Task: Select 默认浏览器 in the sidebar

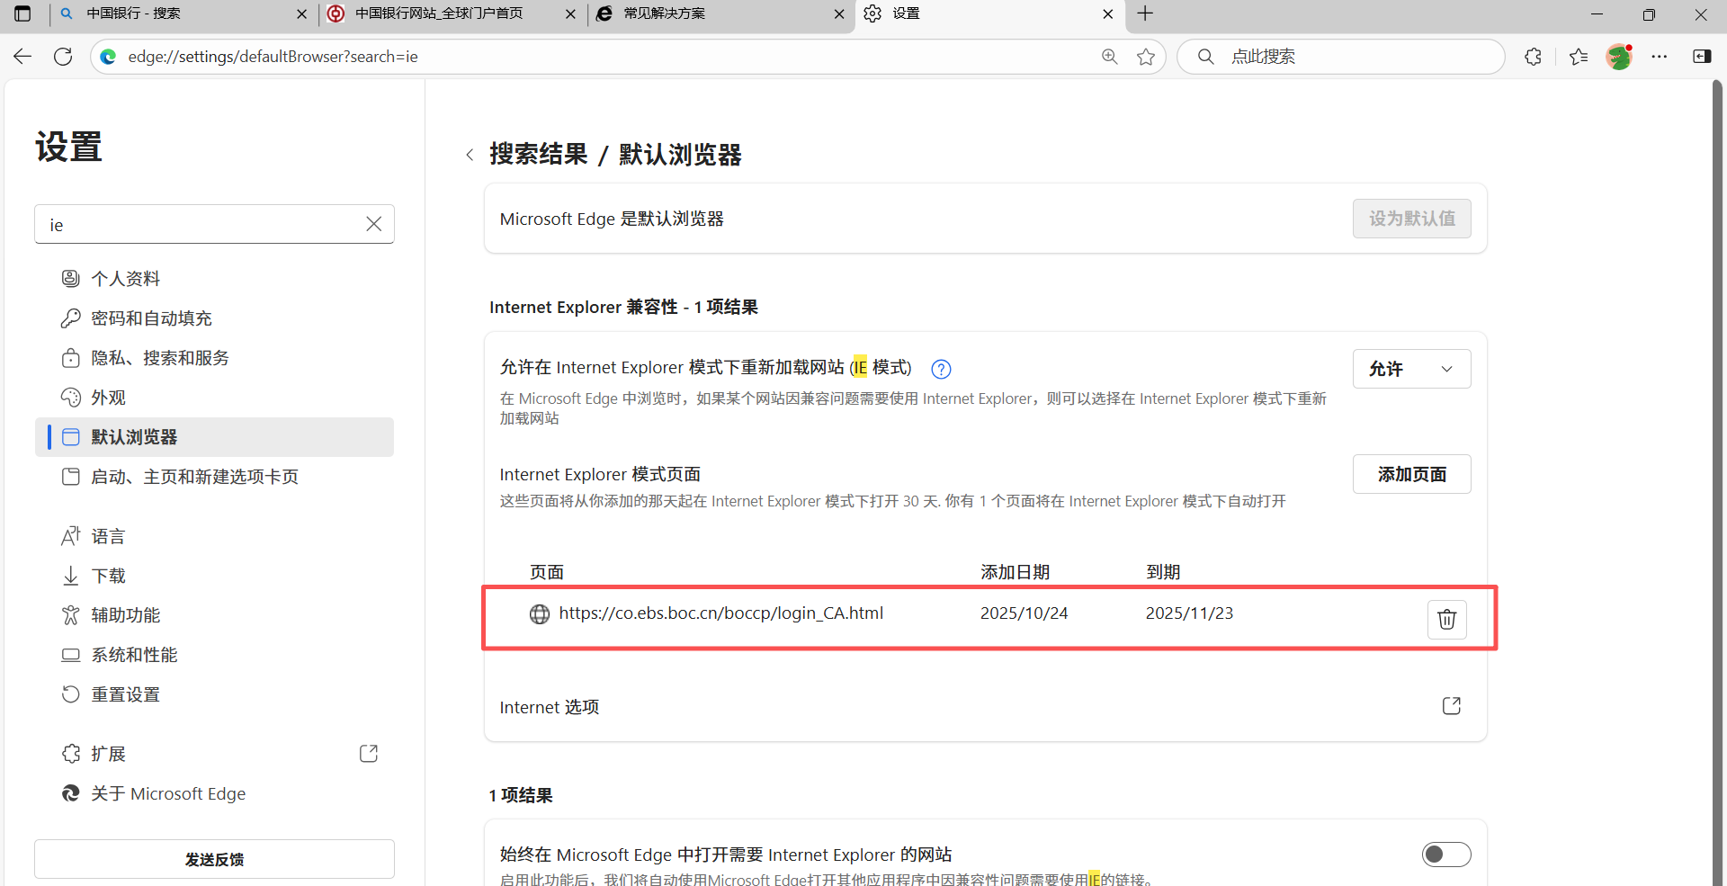Action: point(214,437)
